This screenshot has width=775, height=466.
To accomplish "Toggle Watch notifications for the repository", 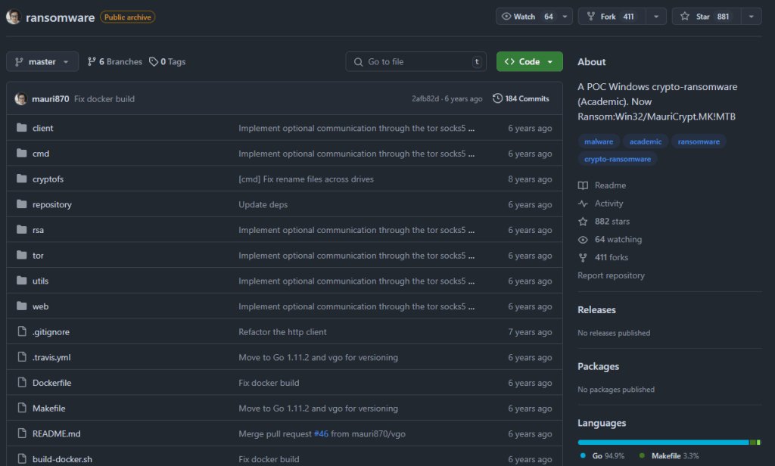I will tap(528, 17).
